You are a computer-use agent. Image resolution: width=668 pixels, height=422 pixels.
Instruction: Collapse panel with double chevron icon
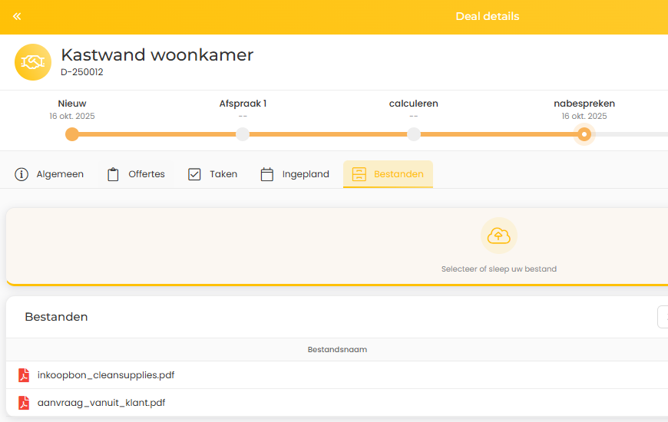pos(17,16)
